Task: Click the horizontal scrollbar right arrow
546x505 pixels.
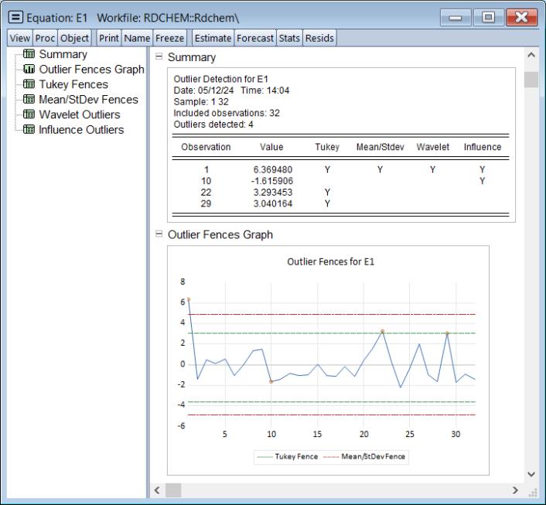Action: [516, 490]
